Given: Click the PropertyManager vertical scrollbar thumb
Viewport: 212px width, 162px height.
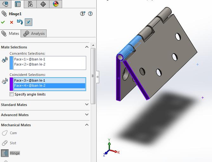Looking at the screenshot, I should click(93, 76).
